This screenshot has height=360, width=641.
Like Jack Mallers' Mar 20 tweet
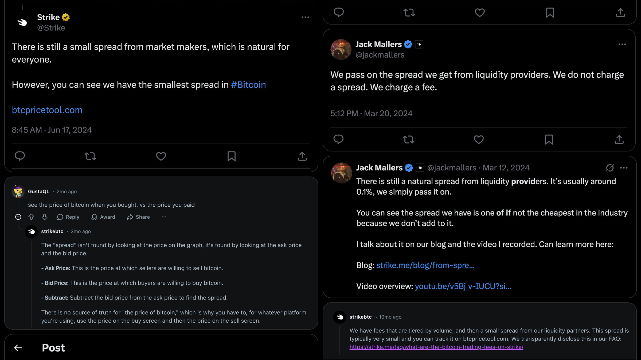(479, 139)
